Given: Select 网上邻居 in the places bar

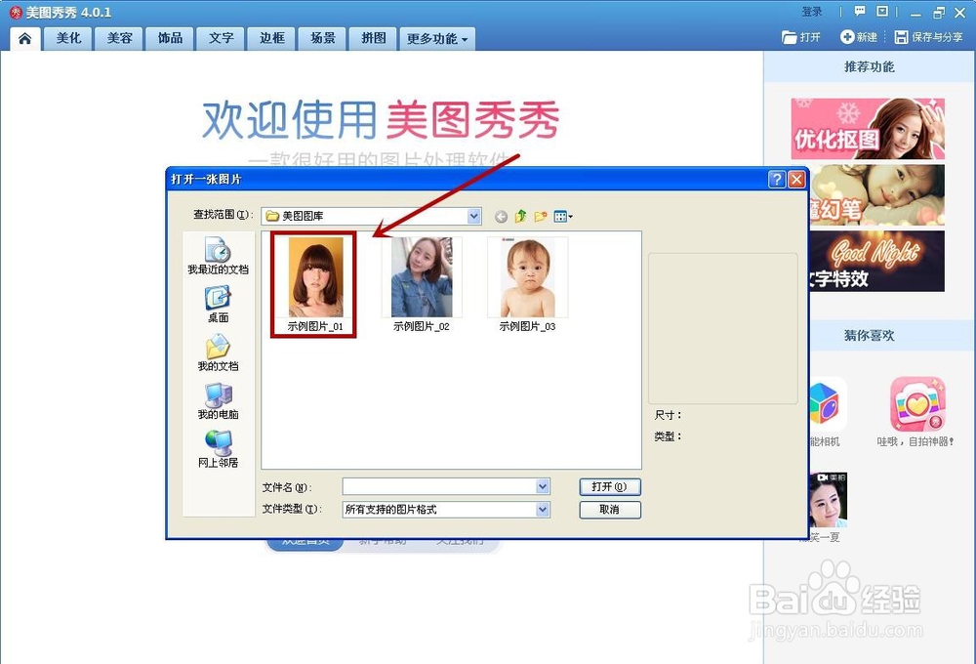Looking at the screenshot, I should (218, 450).
